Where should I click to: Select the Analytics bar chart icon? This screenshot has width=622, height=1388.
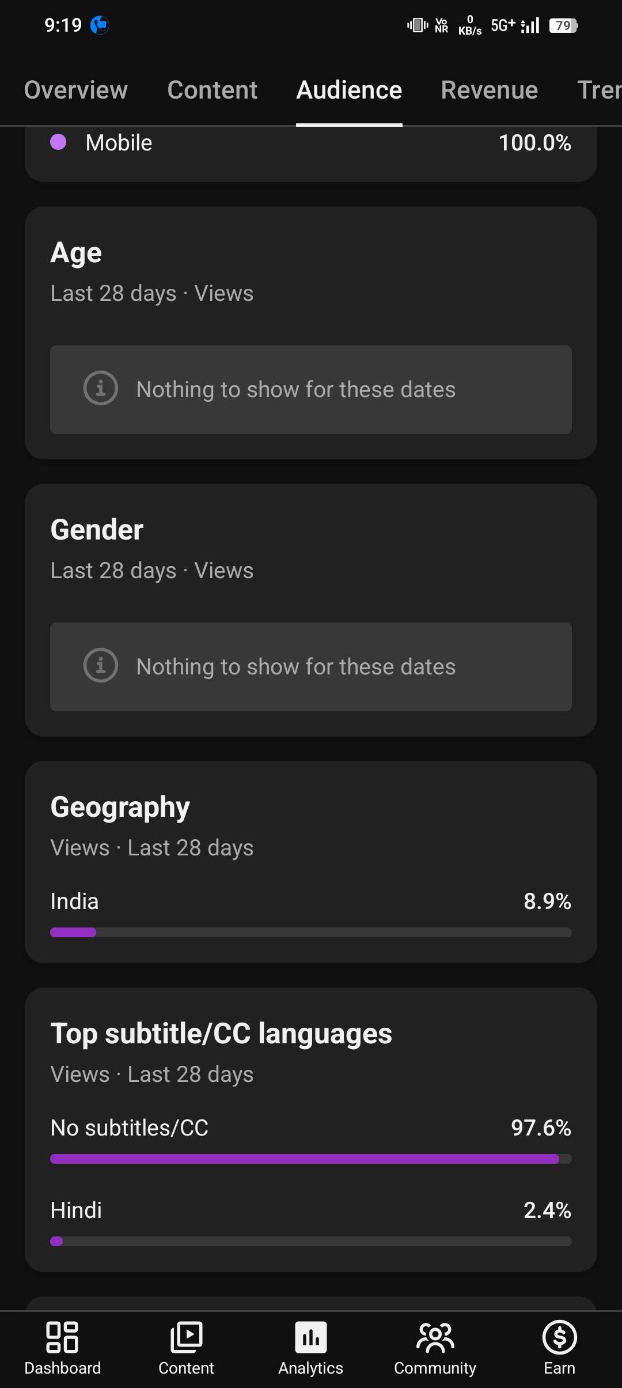pos(311,1337)
